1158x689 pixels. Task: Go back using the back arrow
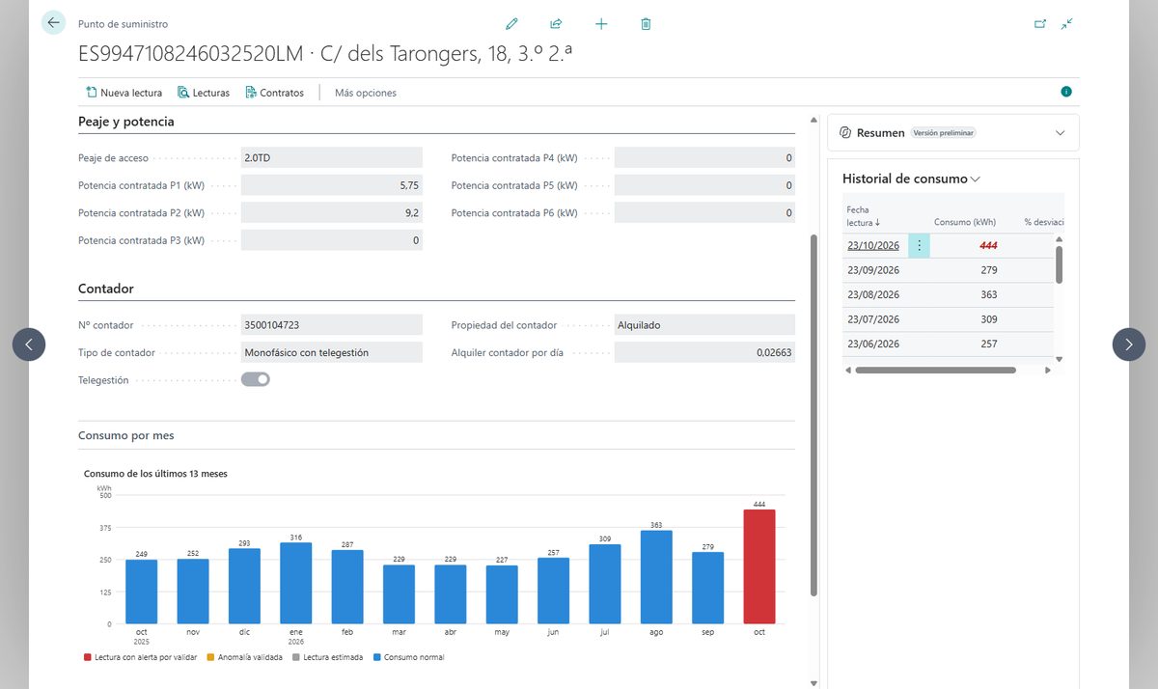53,23
